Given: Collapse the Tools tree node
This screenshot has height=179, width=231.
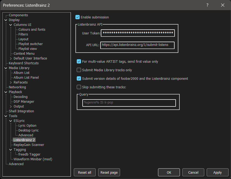Looking at the screenshot, I should click(x=6, y=116).
